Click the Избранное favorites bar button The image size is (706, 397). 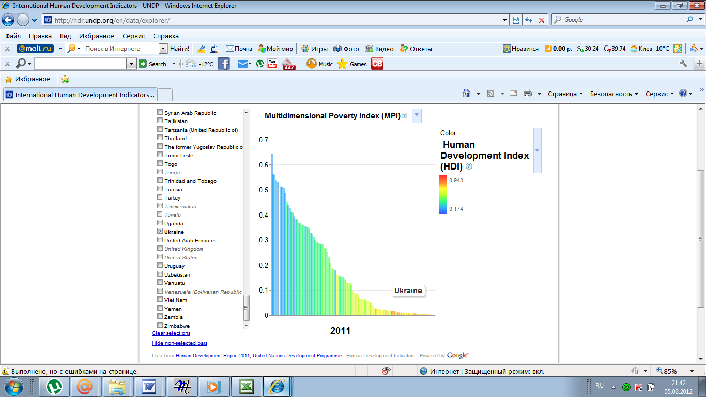click(x=27, y=79)
